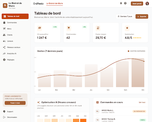Click the Analytics IA chart icon
The image size is (152, 122).
pos(4,54)
